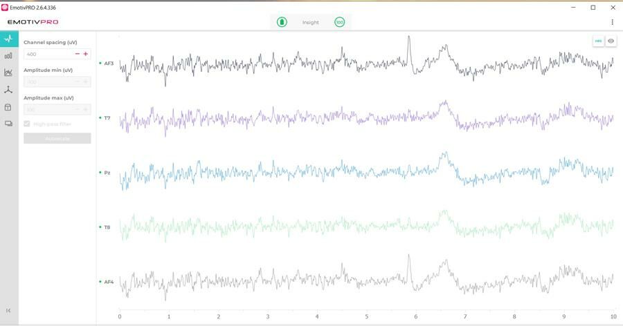Open the three-dot options menu
Viewport: 623px width, 326px height.
pos(613,22)
